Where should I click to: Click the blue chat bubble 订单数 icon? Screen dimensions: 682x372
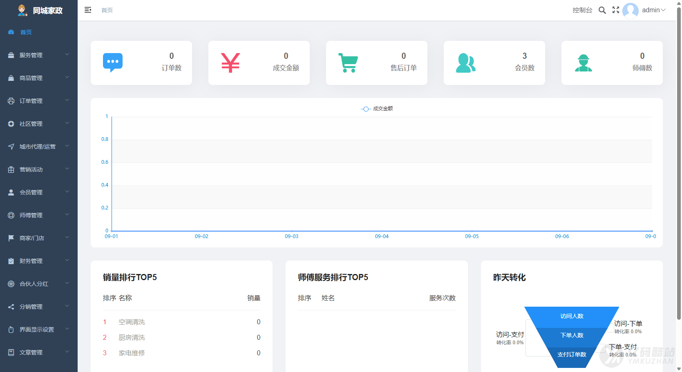[113, 63]
